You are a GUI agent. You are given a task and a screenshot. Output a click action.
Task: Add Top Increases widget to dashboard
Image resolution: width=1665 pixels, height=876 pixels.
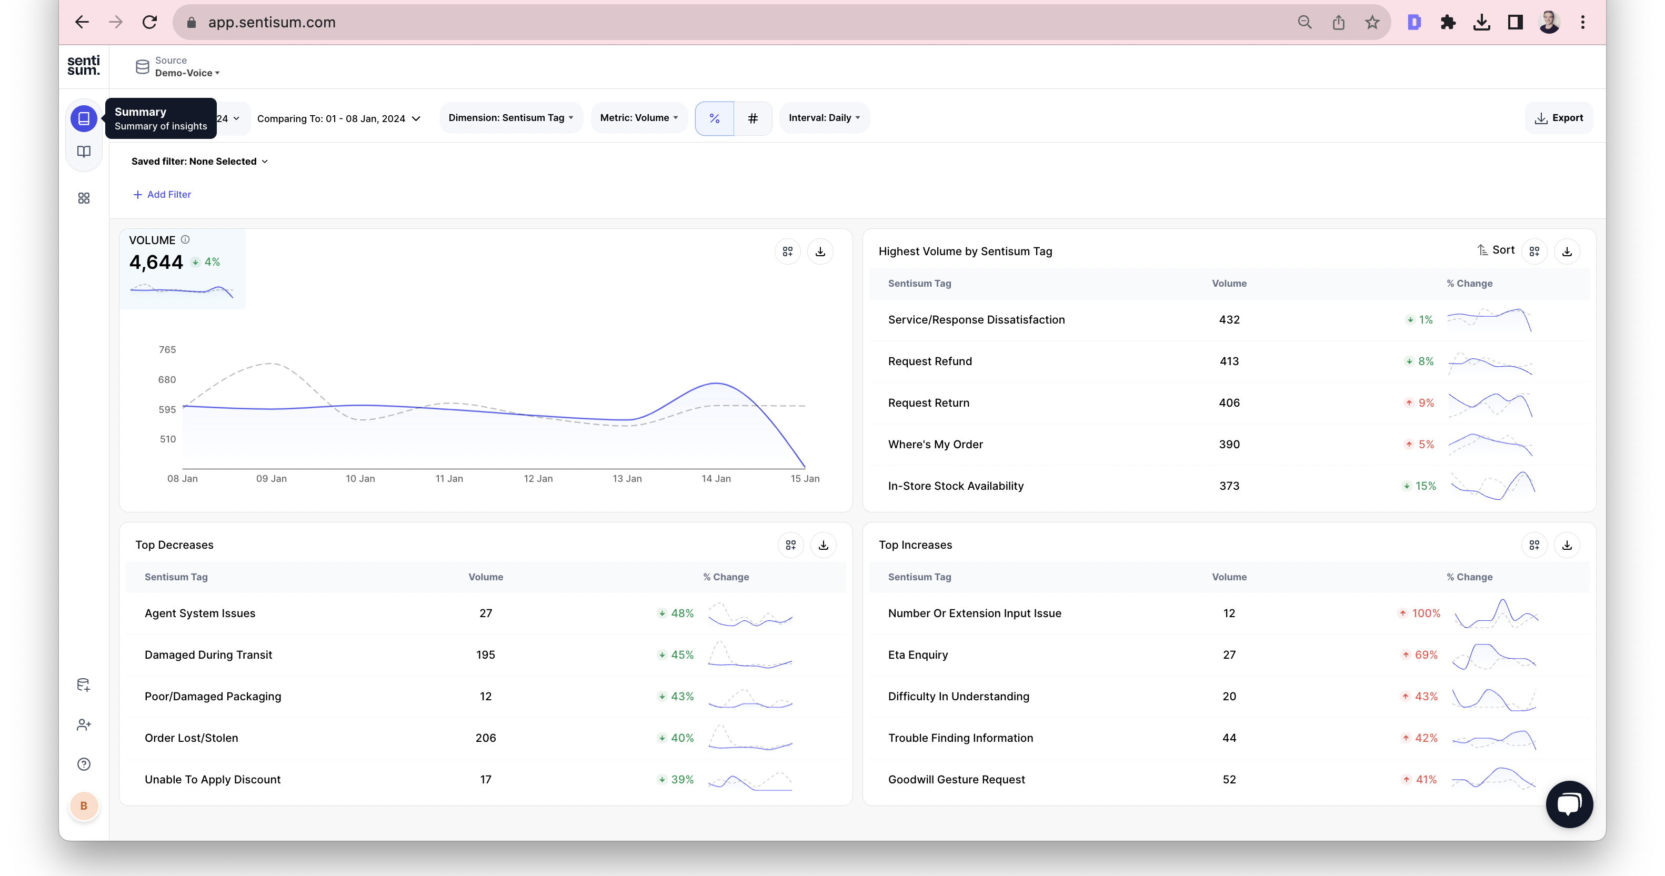coord(1534,545)
